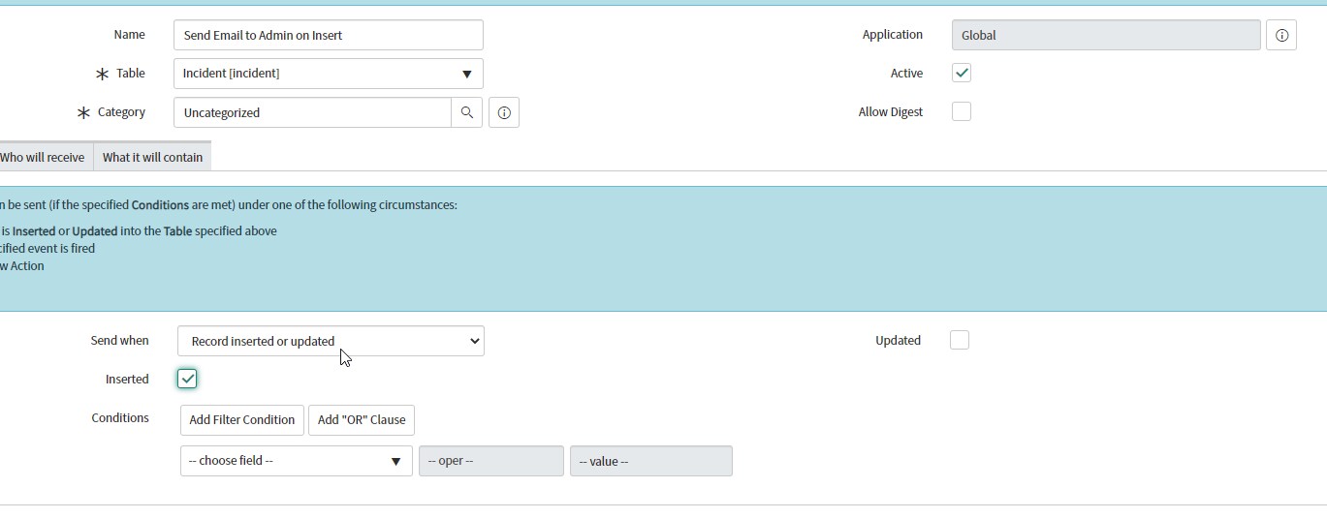
Task: Show Category reference info icon
Action: coord(504,112)
